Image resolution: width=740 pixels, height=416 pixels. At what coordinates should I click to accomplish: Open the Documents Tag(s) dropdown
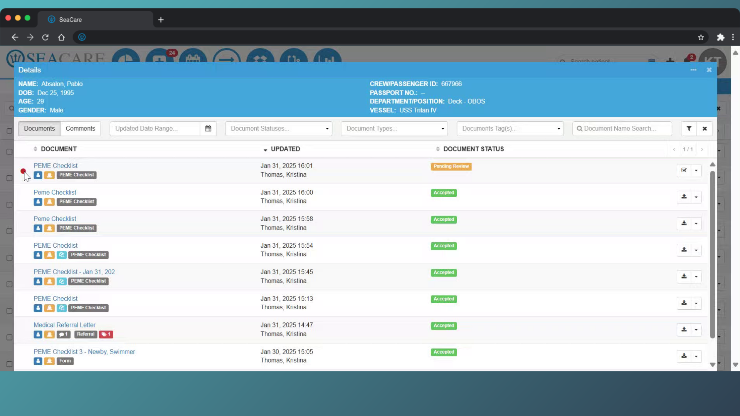point(510,129)
